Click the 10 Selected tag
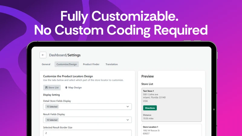Screen dimensions: 242x136 (52, 120)
